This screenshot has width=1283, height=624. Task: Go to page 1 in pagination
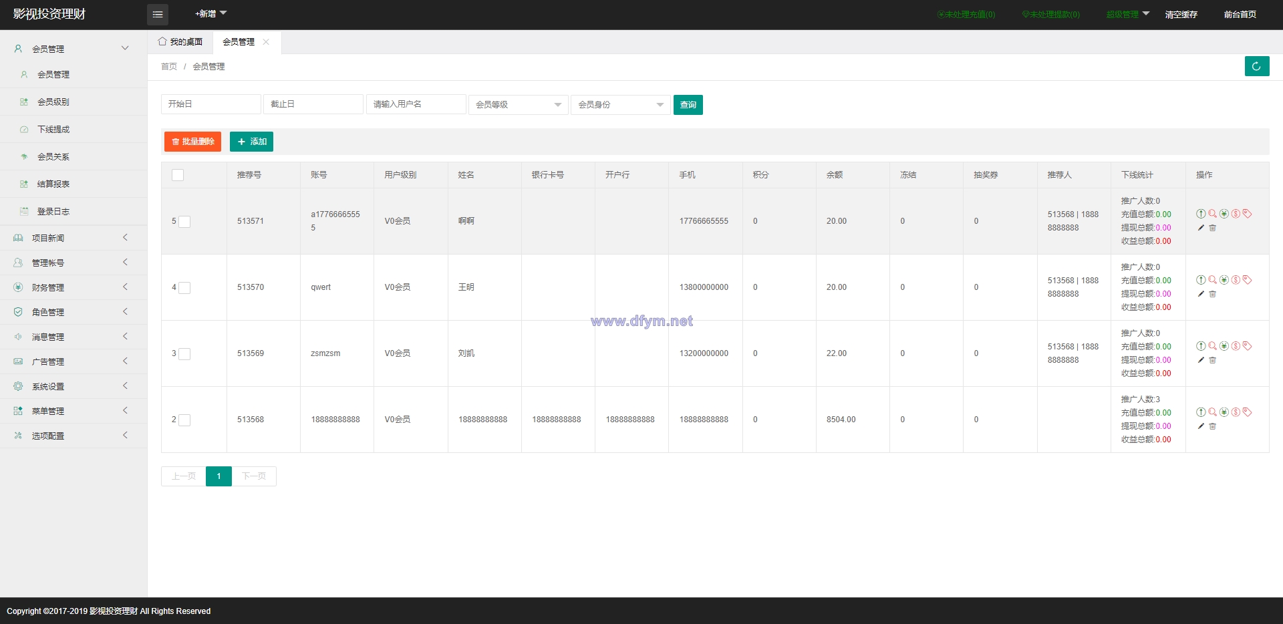pyautogui.click(x=219, y=476)
